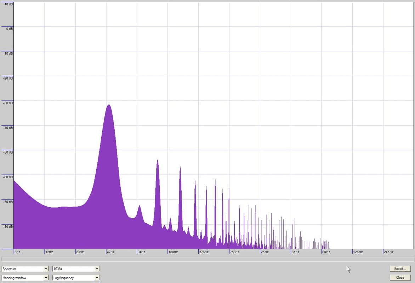Click the 3KHz frequency axis label
This screenshot has width=415, height=283.
pos(295,252)
